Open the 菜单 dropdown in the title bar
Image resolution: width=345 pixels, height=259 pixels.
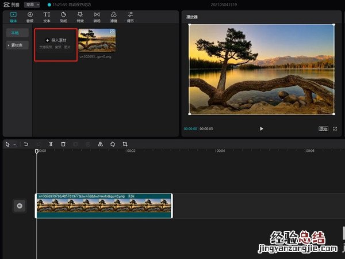point(32,4)
